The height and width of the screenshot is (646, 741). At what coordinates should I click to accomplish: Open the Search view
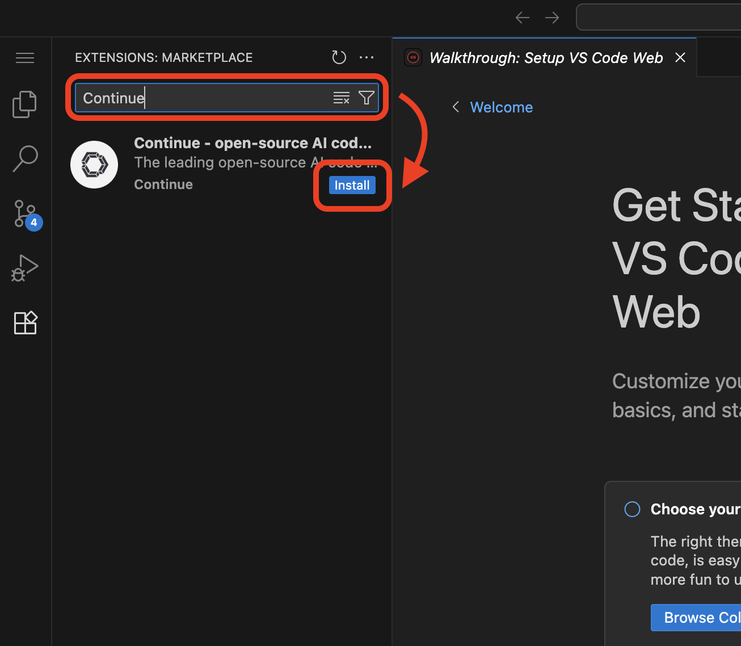[25, 159]
